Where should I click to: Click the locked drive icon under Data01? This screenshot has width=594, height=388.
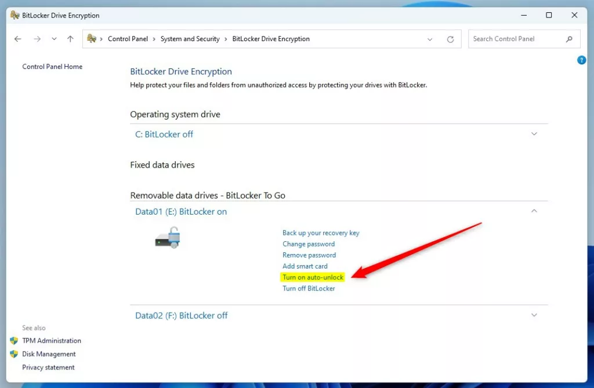(x=167, y=238)
